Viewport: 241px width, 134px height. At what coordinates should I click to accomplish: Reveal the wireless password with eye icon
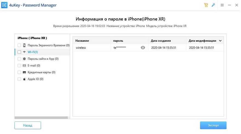coord(143,48)
